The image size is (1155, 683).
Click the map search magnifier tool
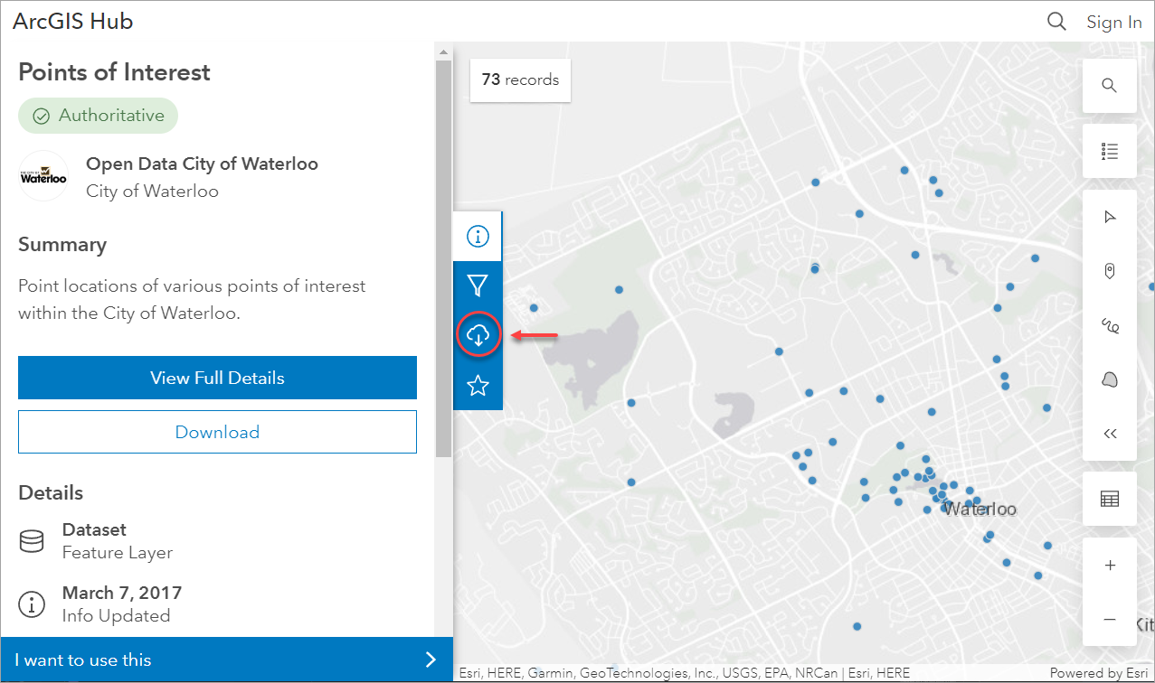pyautogui.click(x=1110, y=86)
